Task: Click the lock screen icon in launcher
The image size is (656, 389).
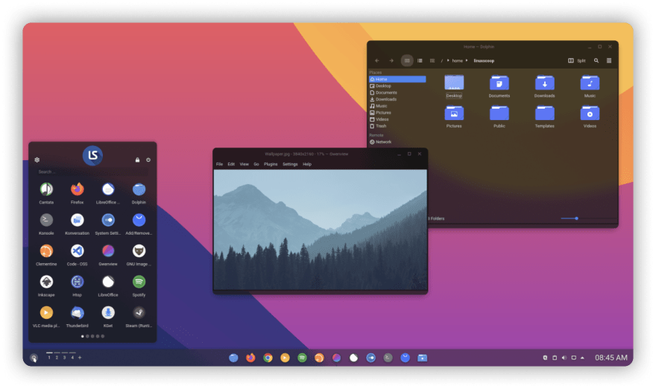Action: coord(137,159)
